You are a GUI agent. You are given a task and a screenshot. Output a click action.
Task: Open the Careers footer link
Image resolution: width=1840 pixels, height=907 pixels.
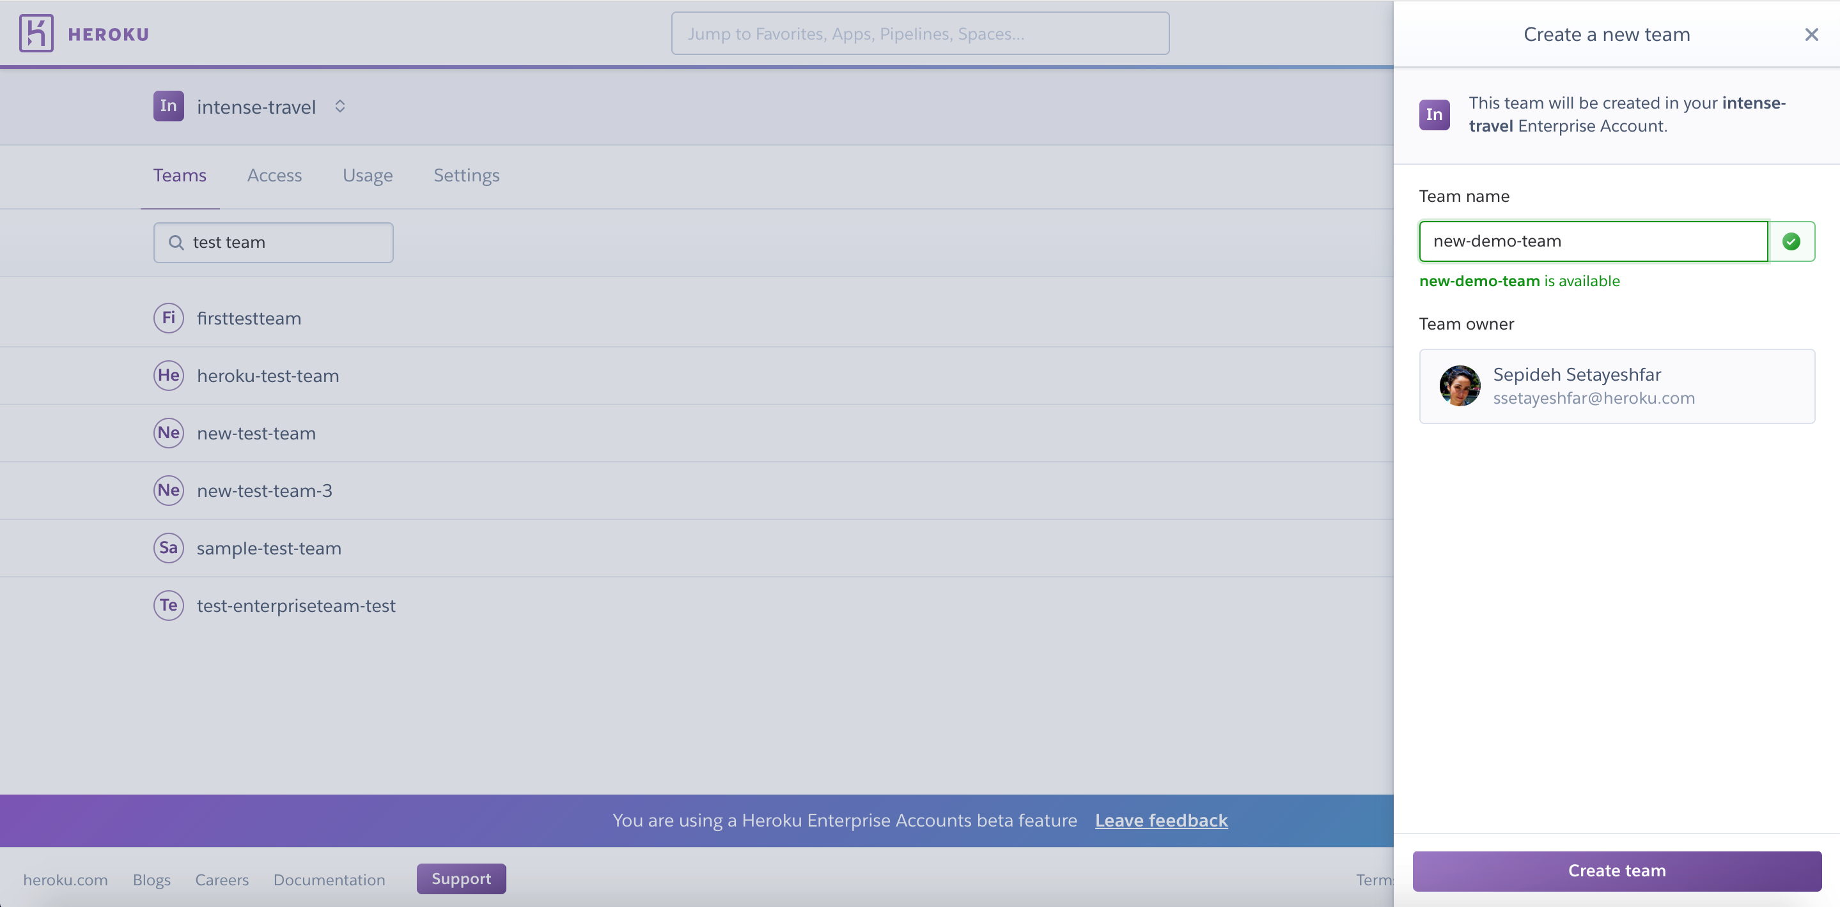222,880
